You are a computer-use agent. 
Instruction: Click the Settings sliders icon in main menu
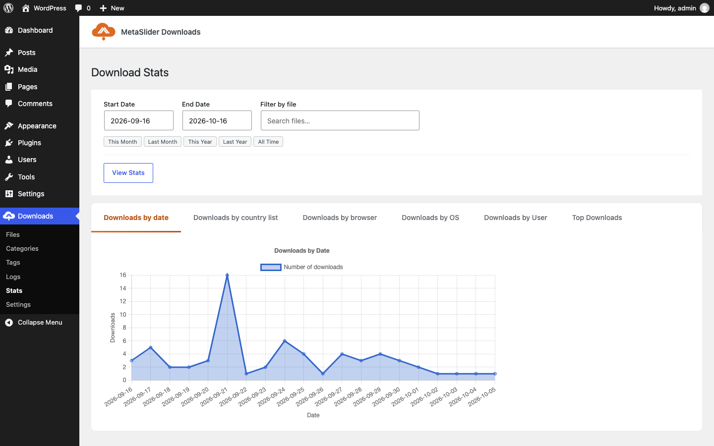pyautogui.click(x=9, y=194)
